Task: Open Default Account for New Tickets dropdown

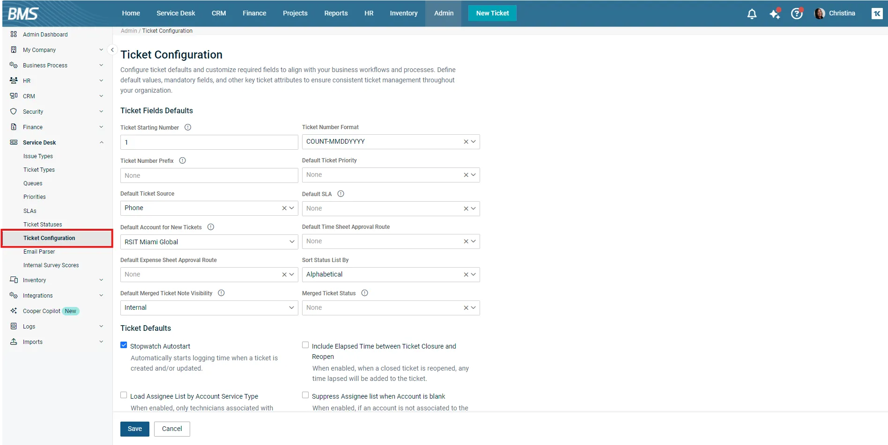Action: pyautogui.click(x=291, y=242)
